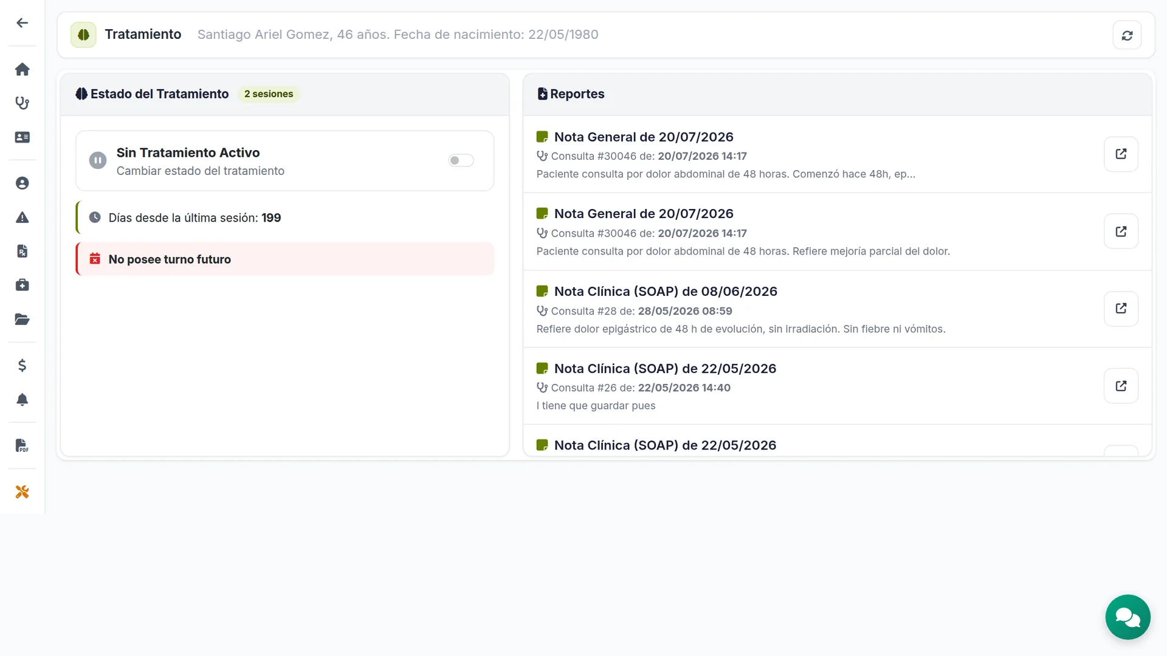
Task: Open first Nota General de 20/07/2026 report
Action: pos(1121,154)
